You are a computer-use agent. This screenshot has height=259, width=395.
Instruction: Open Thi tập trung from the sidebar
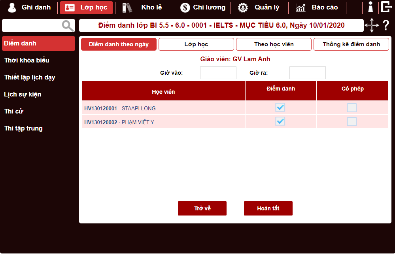click(24, 128)
